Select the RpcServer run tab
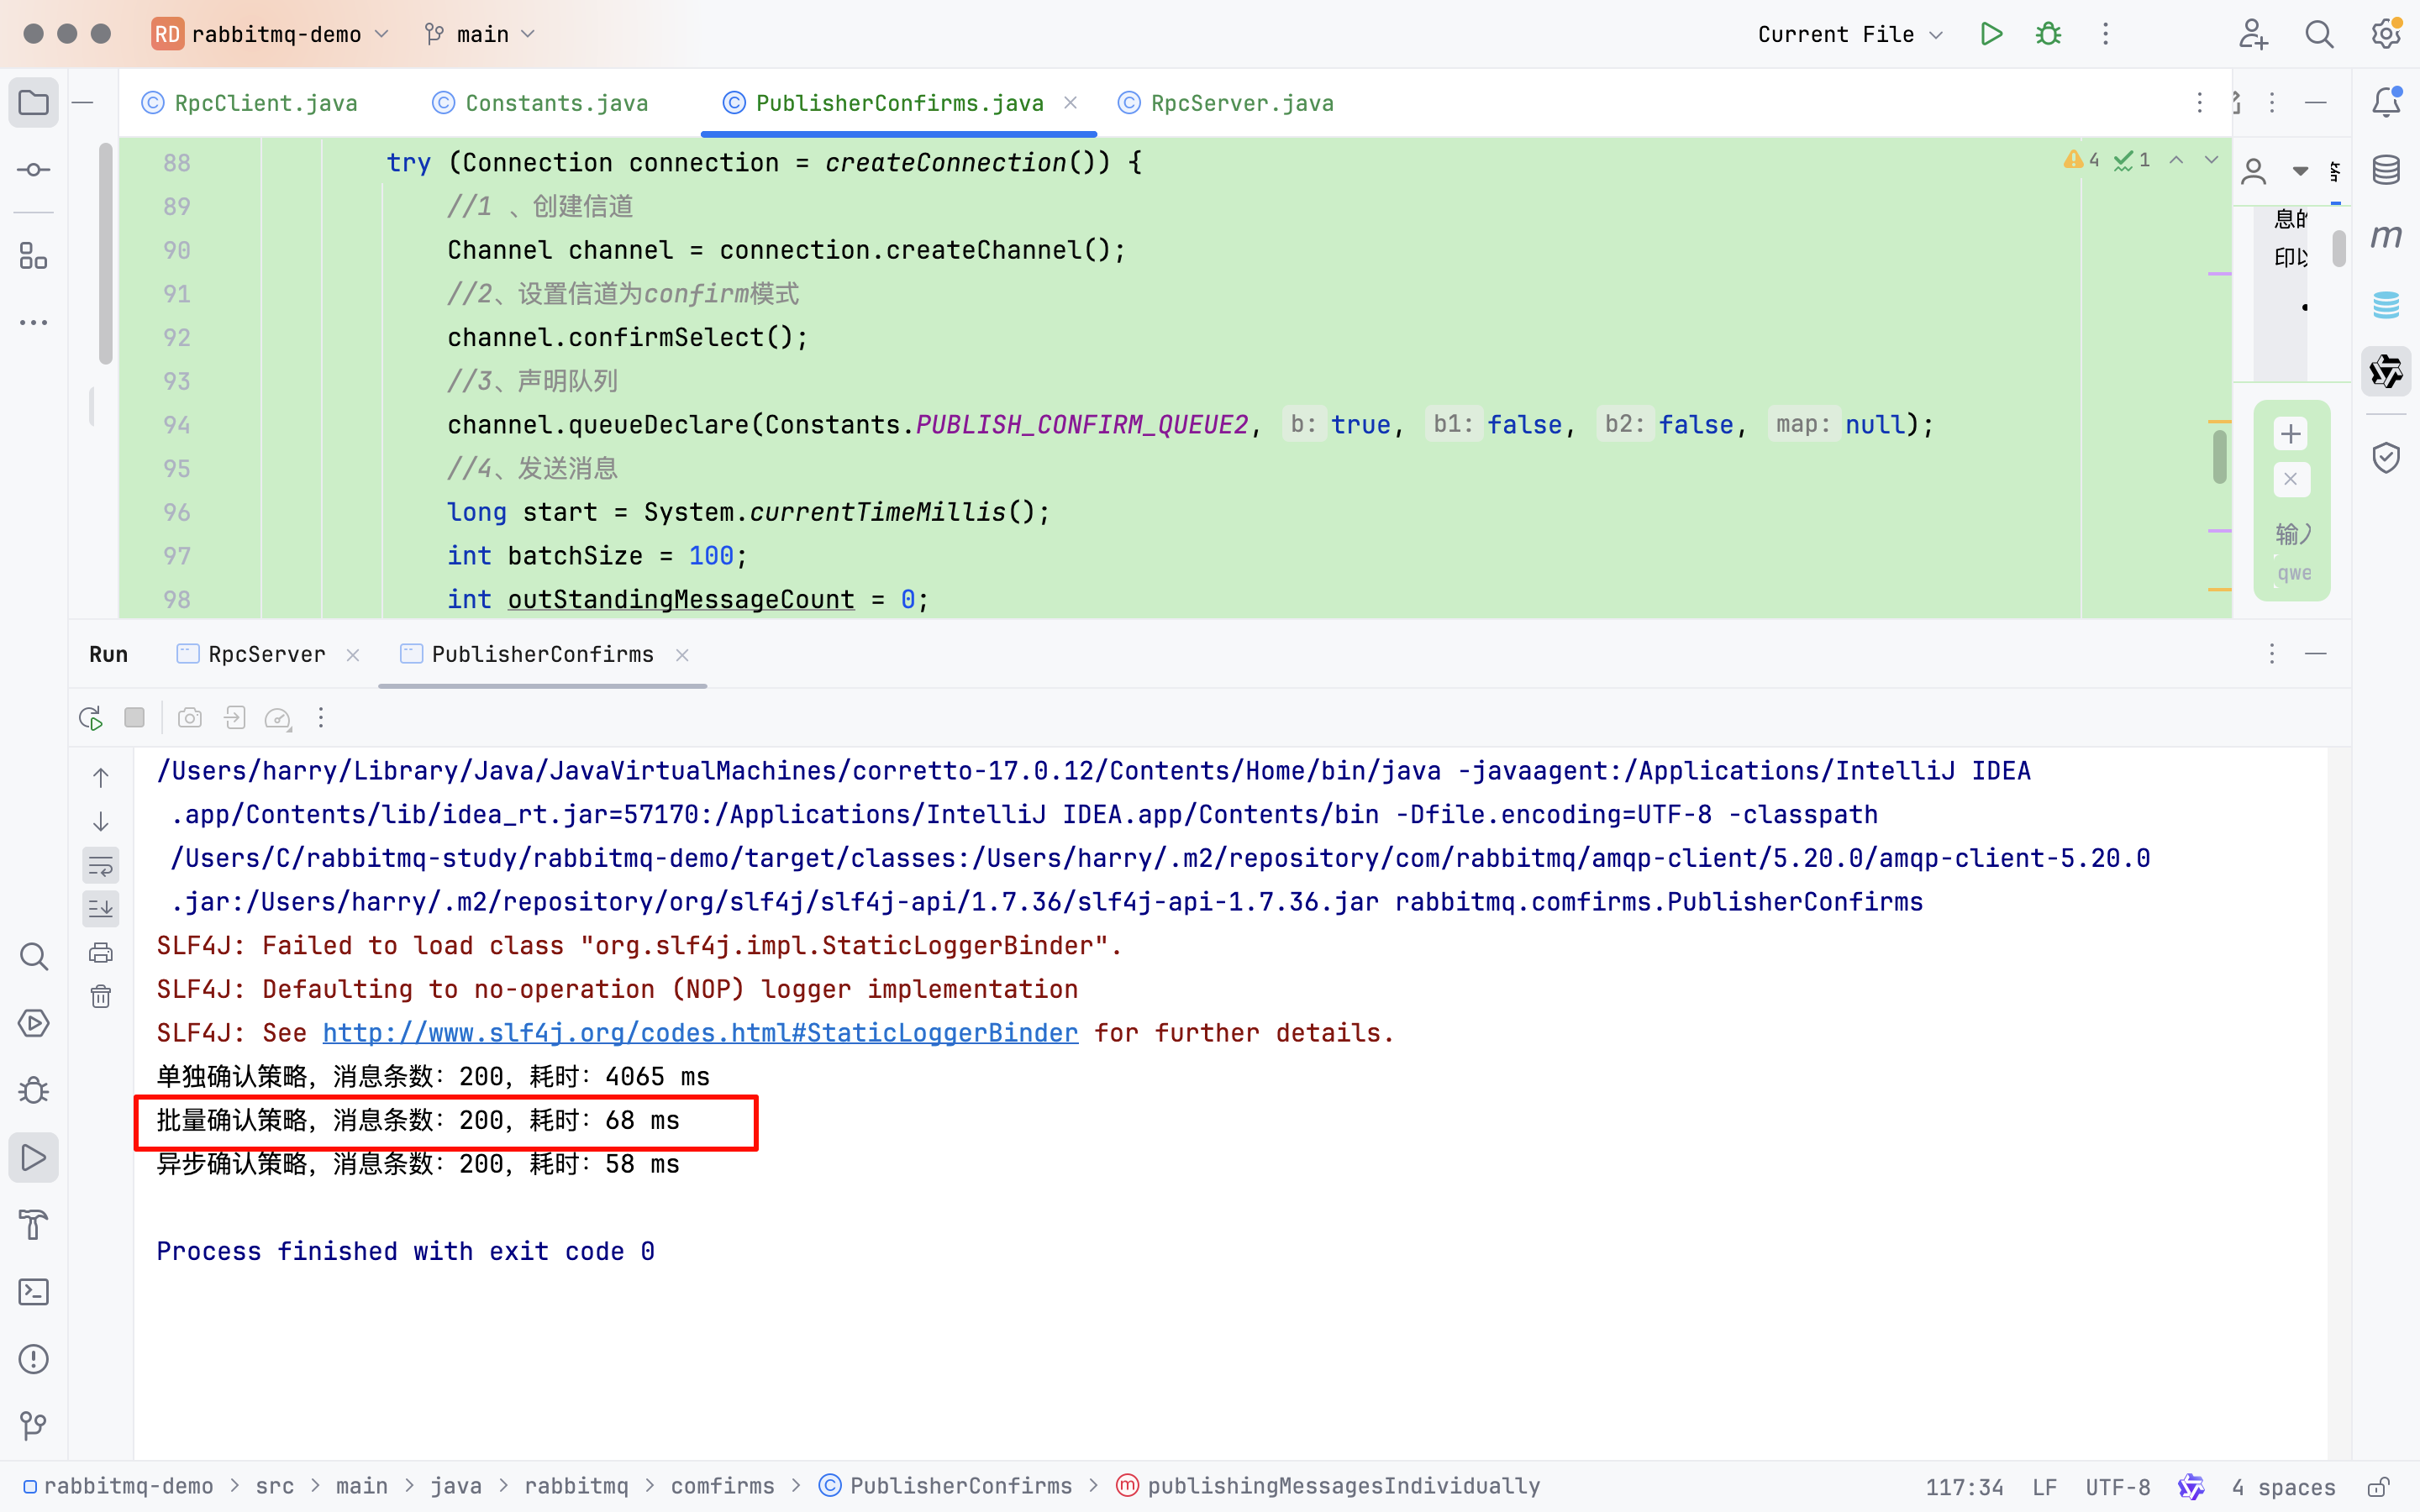 [x=266, y=654]
